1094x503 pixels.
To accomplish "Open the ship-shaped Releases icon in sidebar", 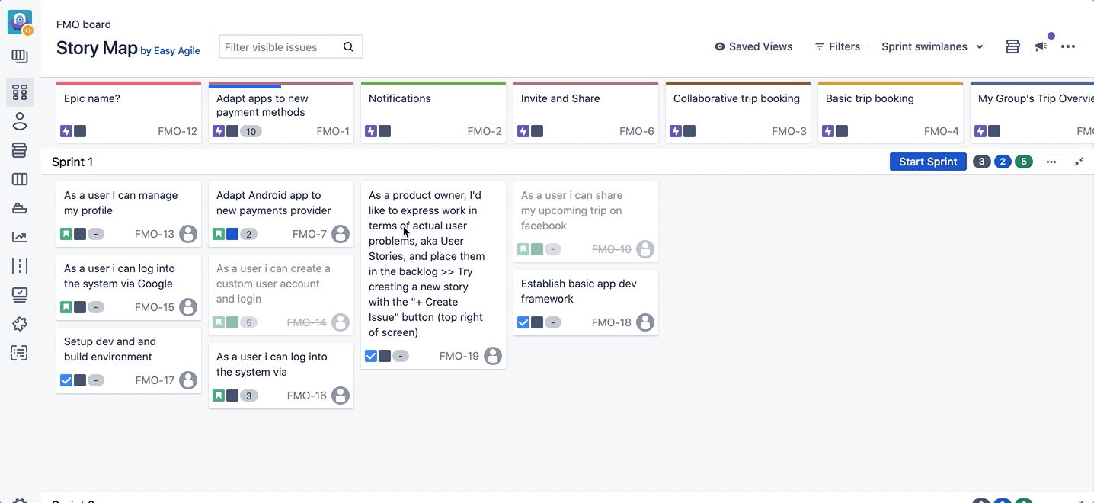I will (20, 208).
